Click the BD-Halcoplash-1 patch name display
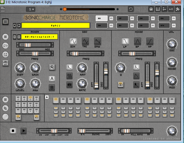184x143 pixels. tap(39, 37)
